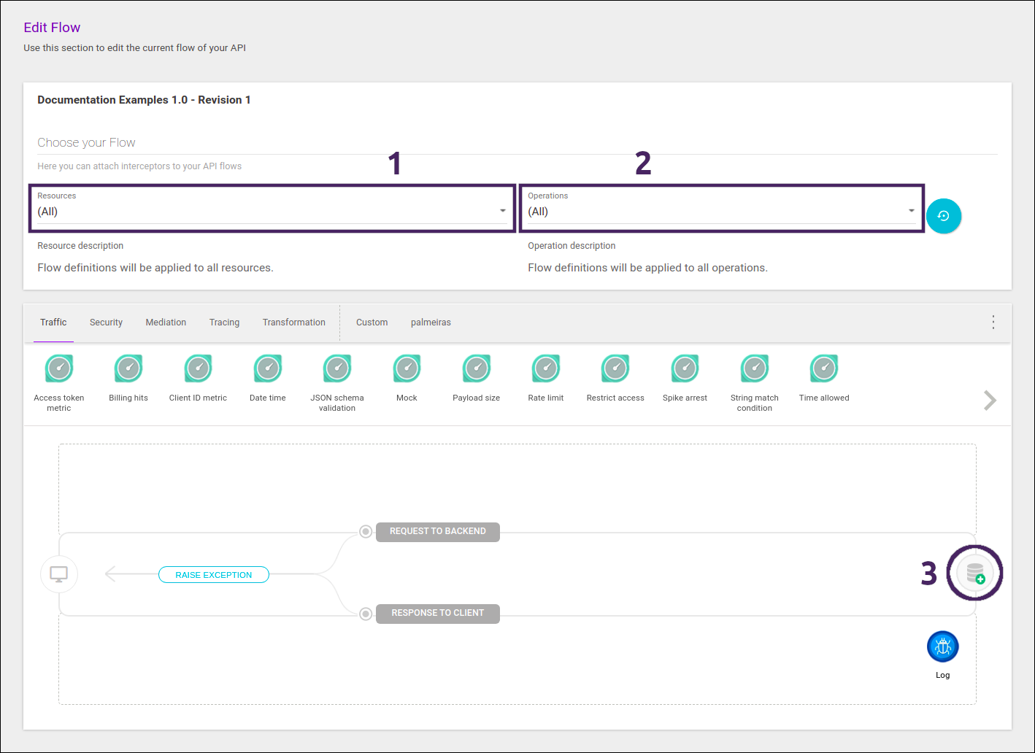Choose the Payload size interceptor icon
Viewport: 1035px width, 753px height.
(477, 368)
